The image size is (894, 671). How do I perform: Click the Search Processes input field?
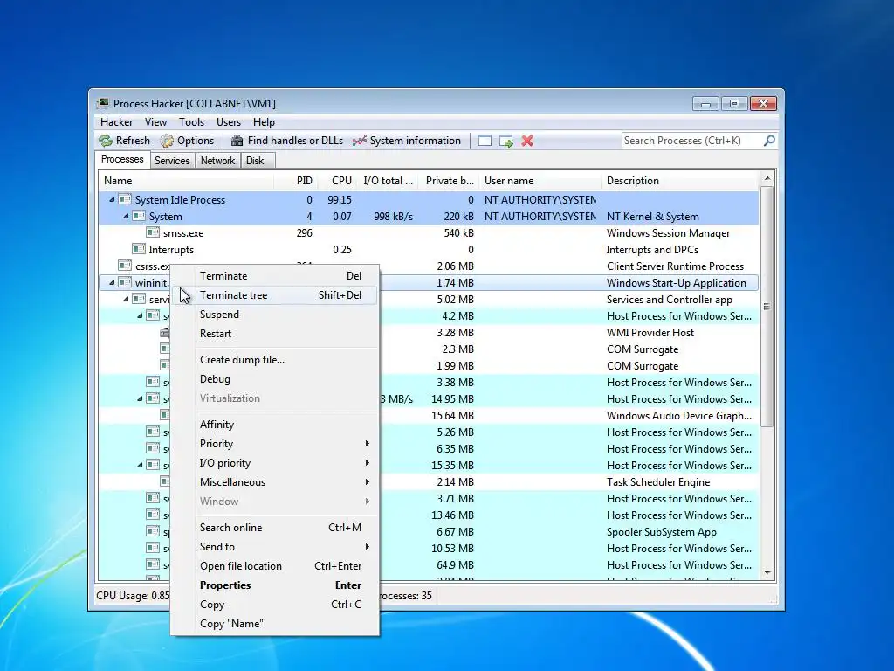(691, 141)
